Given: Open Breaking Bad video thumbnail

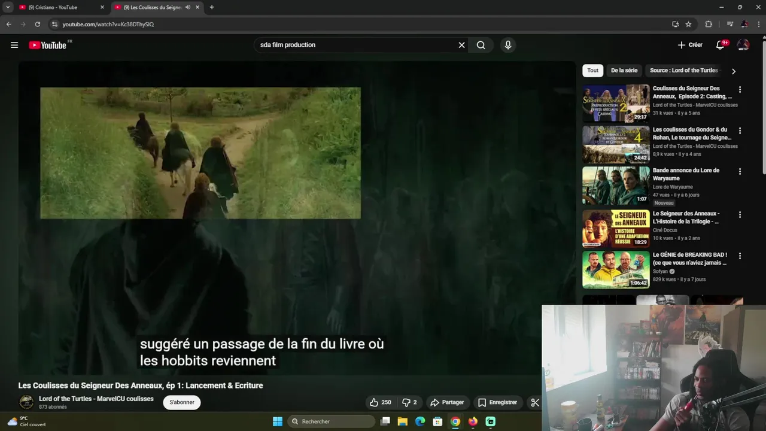Looking at the screenshot, I should [616, 269].
